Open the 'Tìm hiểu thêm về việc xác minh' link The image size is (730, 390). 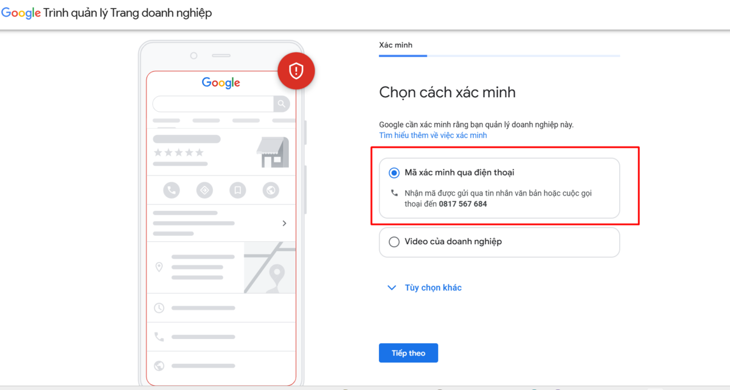(433, 135)
